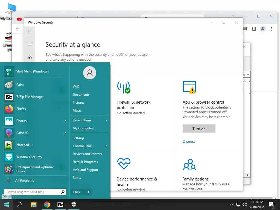
Task: Click Chrome tab search chevron
Action: point(234,16)
